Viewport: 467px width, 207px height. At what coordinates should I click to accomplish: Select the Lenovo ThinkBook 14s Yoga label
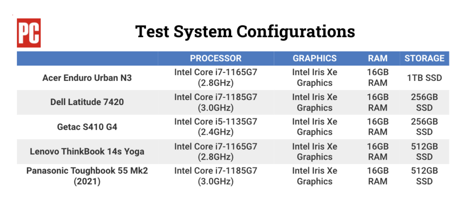(x=87, y=151)
